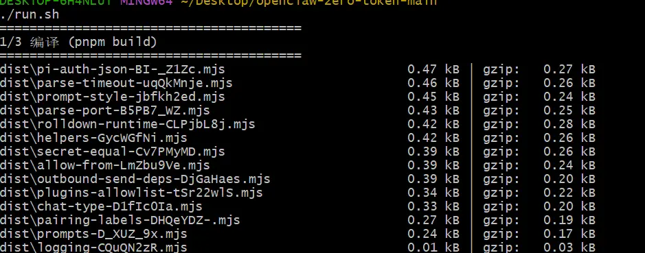The image size is (645, 253).
Task: Click dist\plugins-allowlist-tSr22wlS.mjs entry
Action: tap(132, 193)
